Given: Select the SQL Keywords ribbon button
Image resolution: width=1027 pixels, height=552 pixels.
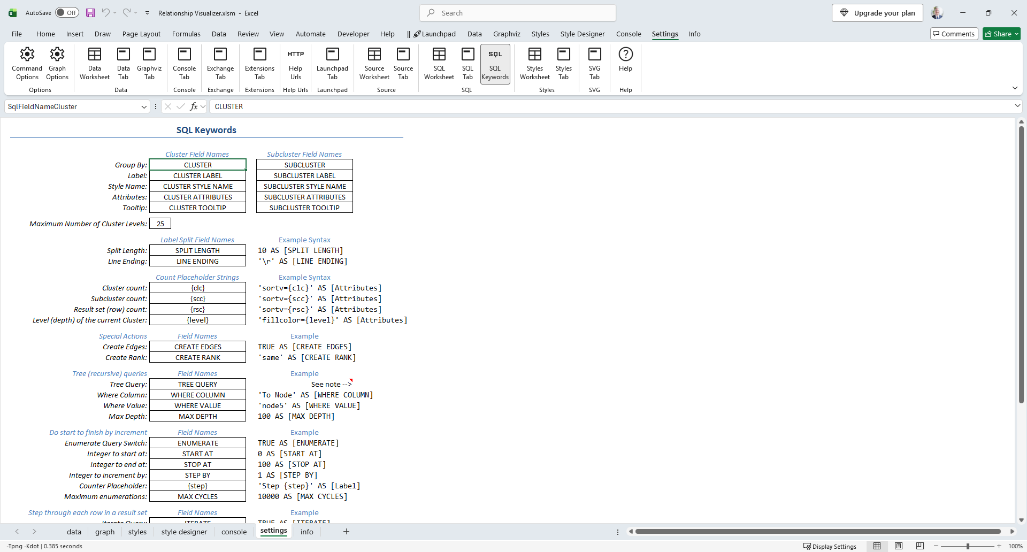Looking at the screenshot, I should pos(495,63).
